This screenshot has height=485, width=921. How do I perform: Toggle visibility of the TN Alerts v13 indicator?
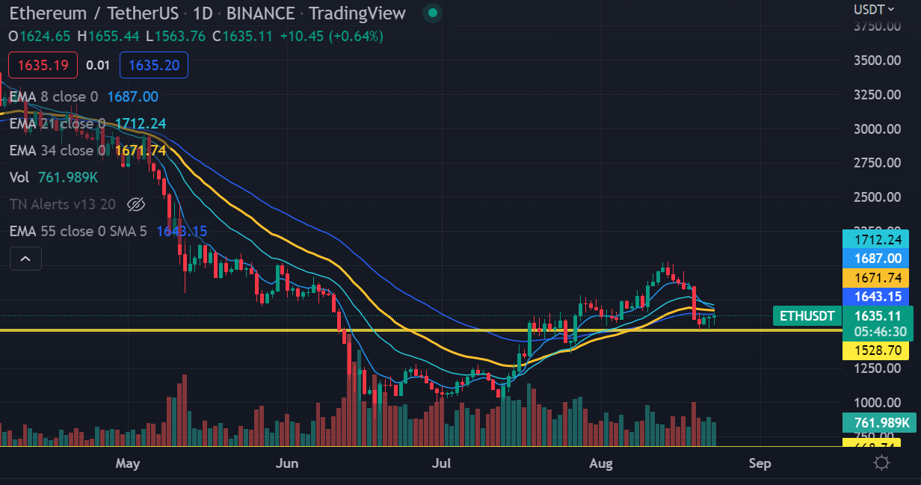[x=136, y=204]
